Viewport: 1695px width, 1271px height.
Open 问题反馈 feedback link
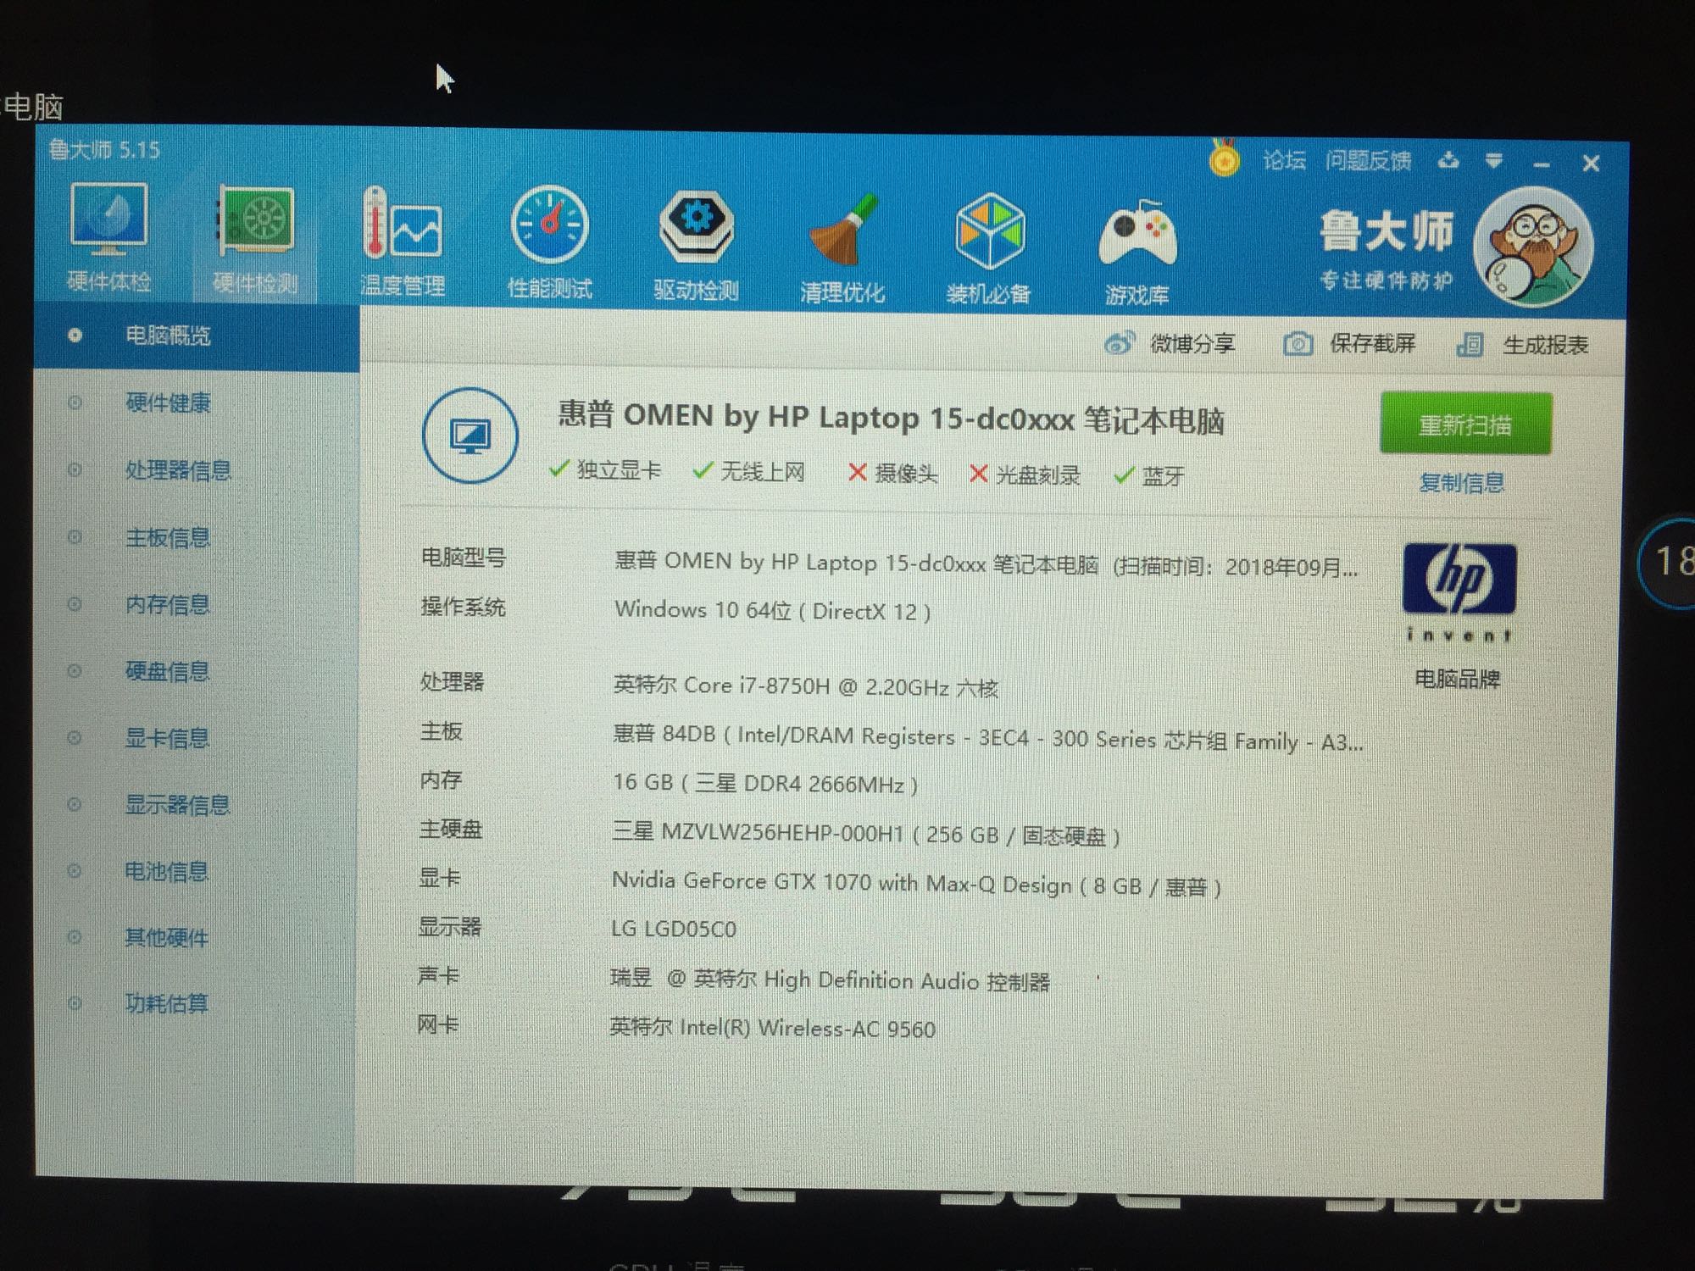click(x=1368, y=161)
